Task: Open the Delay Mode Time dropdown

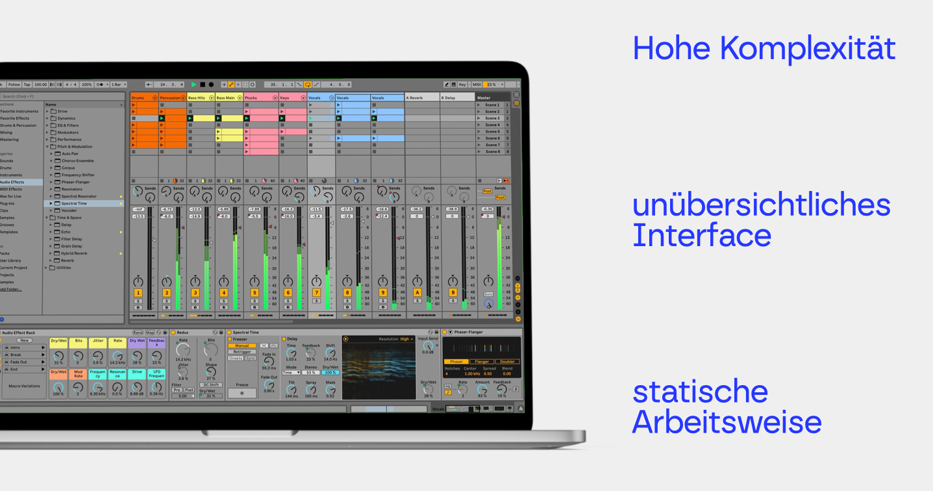Action: (x=291, y=372)
